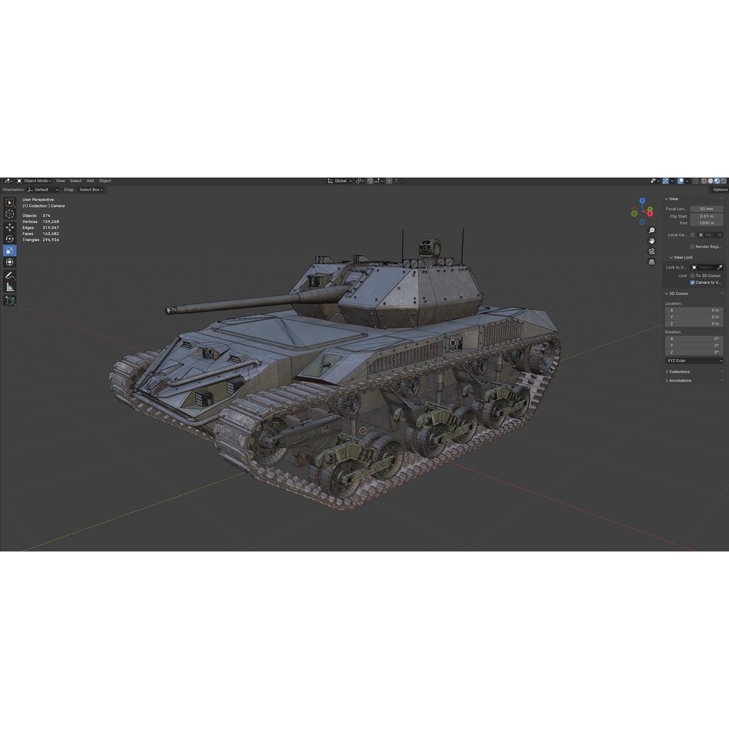729x729 pixels.
Task: Expand the Collections panel
Action: (x=678, y=371)
